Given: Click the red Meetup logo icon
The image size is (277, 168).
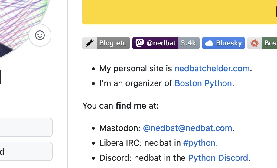Looking at the screenshot, I should point(255,43).
